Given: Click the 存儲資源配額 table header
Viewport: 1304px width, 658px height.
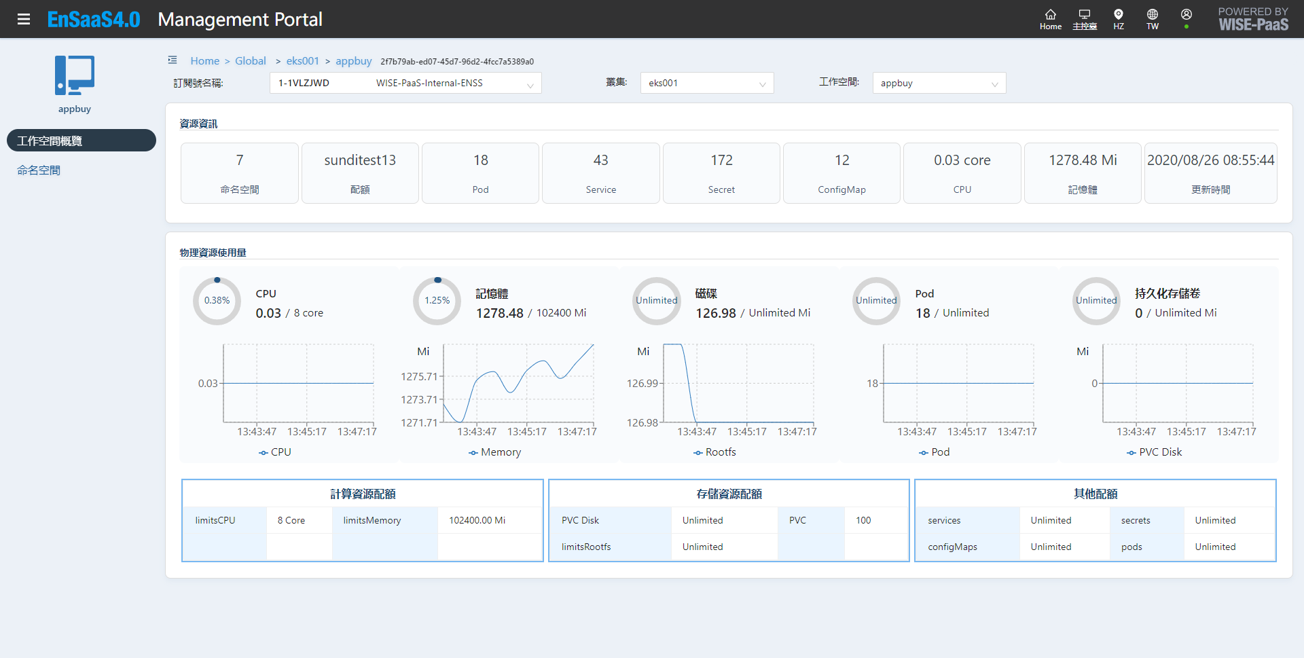Looking at the screenshot, I should (729, 494).
